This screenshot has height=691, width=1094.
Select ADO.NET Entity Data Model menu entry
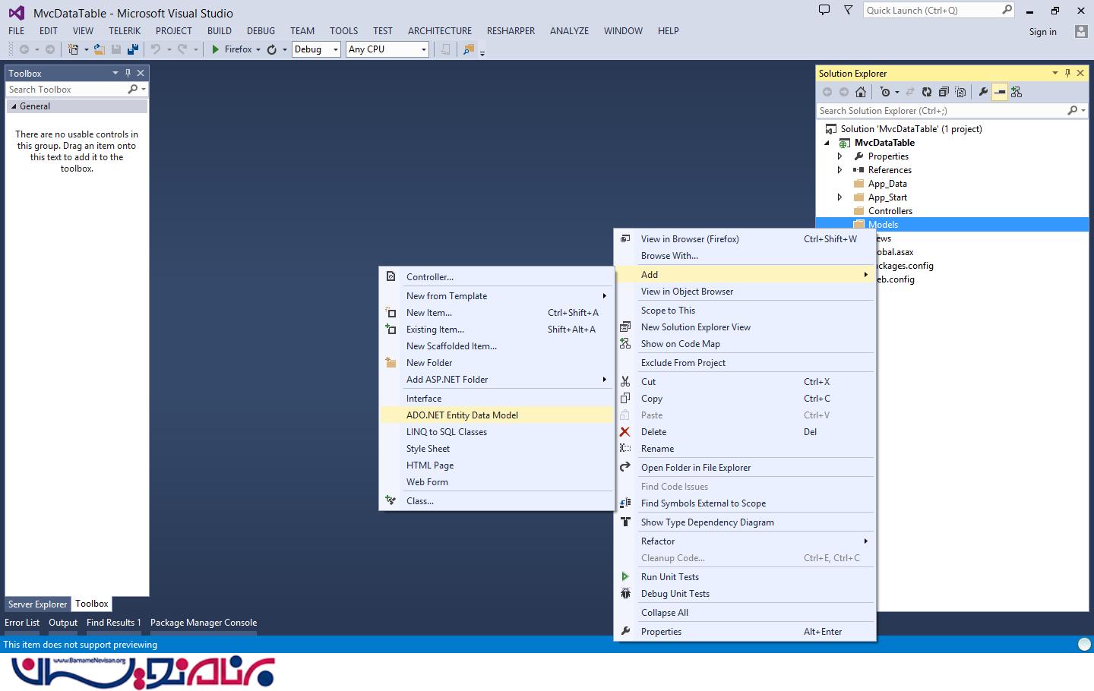(462, 415)
